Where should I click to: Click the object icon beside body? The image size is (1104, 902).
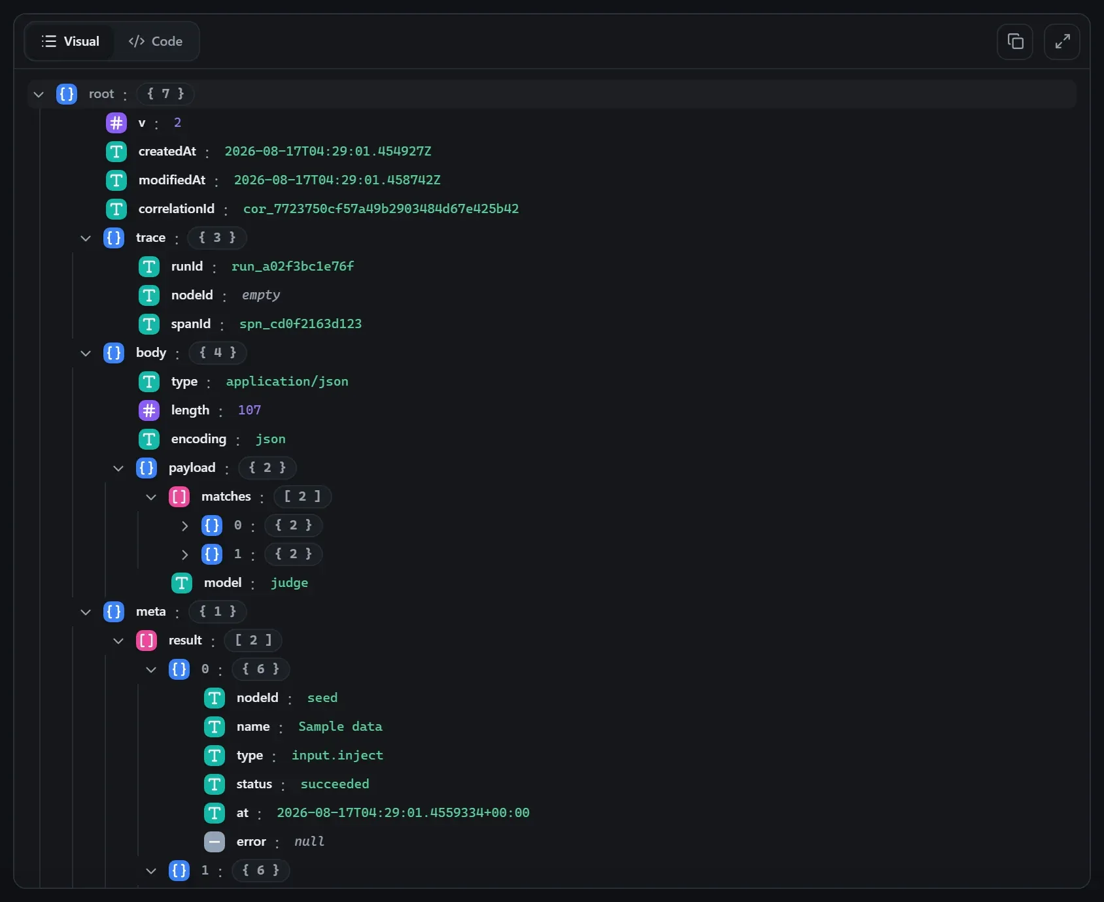[x=114, y=353]
